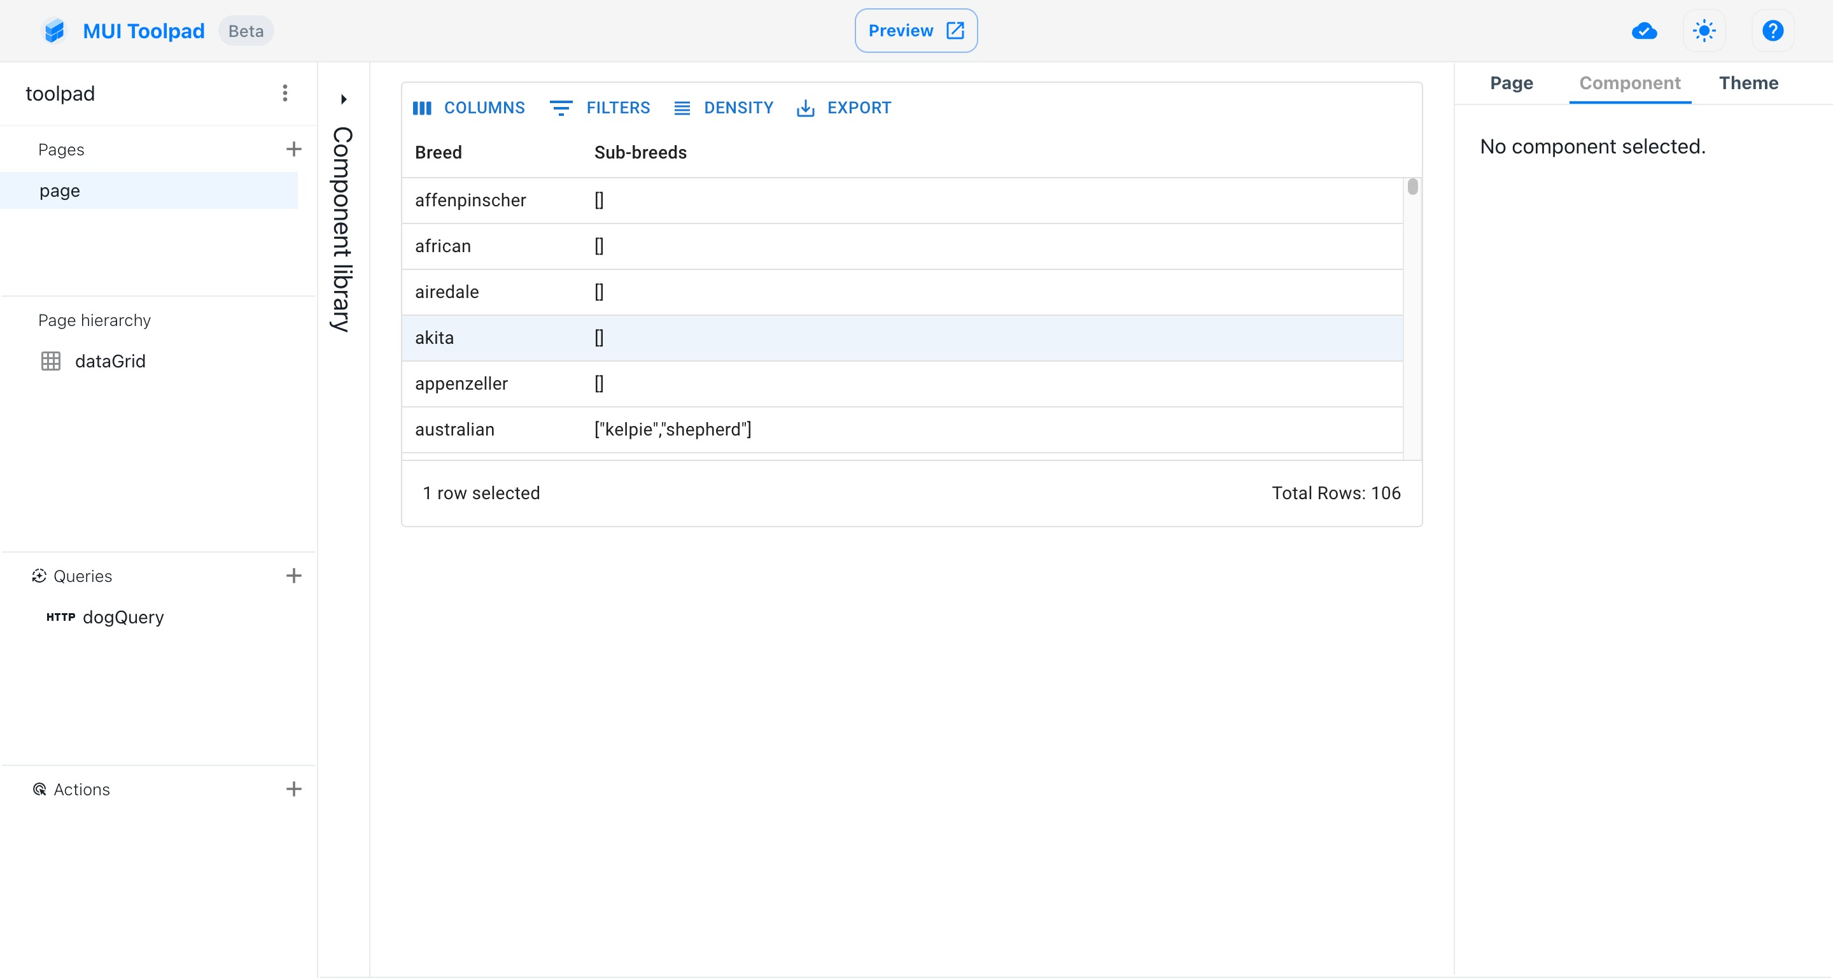This screenshot has height=978, width=1833.
Task: Open the dogQuery HTTP query
Action: (x=122, y=617)
